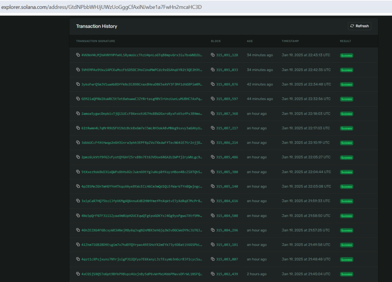Open transaction starting with 61tRwmn4L
This screenshot has height=282, width=392.
pyautogui.click(x=142, y=128)
